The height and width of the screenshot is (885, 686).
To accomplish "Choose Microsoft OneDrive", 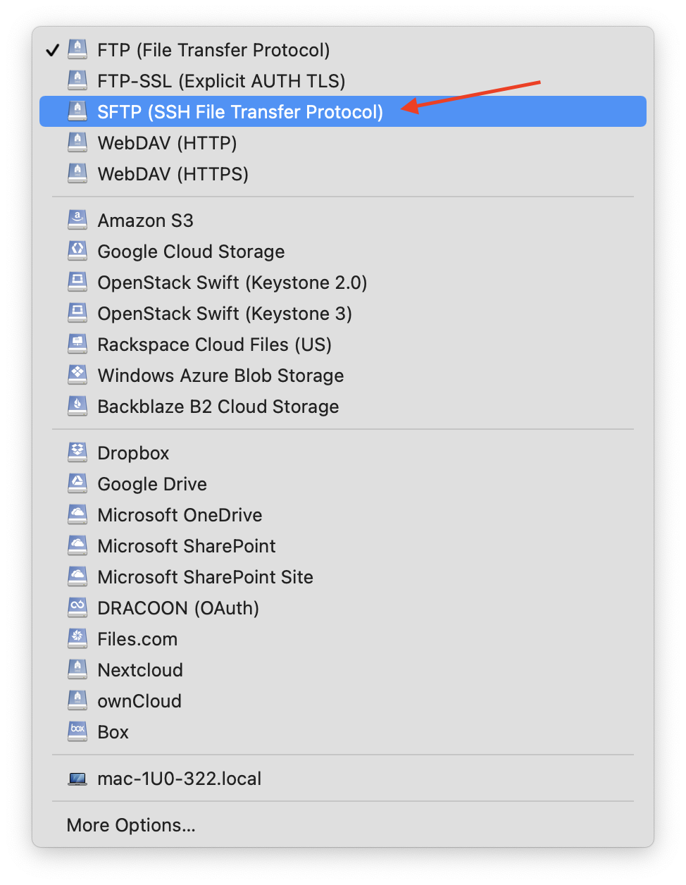I will 343,514.
